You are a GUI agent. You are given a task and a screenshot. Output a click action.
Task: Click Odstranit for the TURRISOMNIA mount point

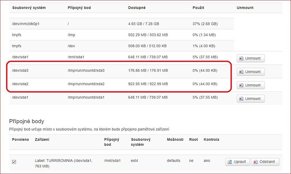point(265,162)
